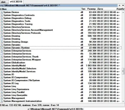The image size is (125, 110).
Task: Select the System.Linq file name
Action: 10,86
